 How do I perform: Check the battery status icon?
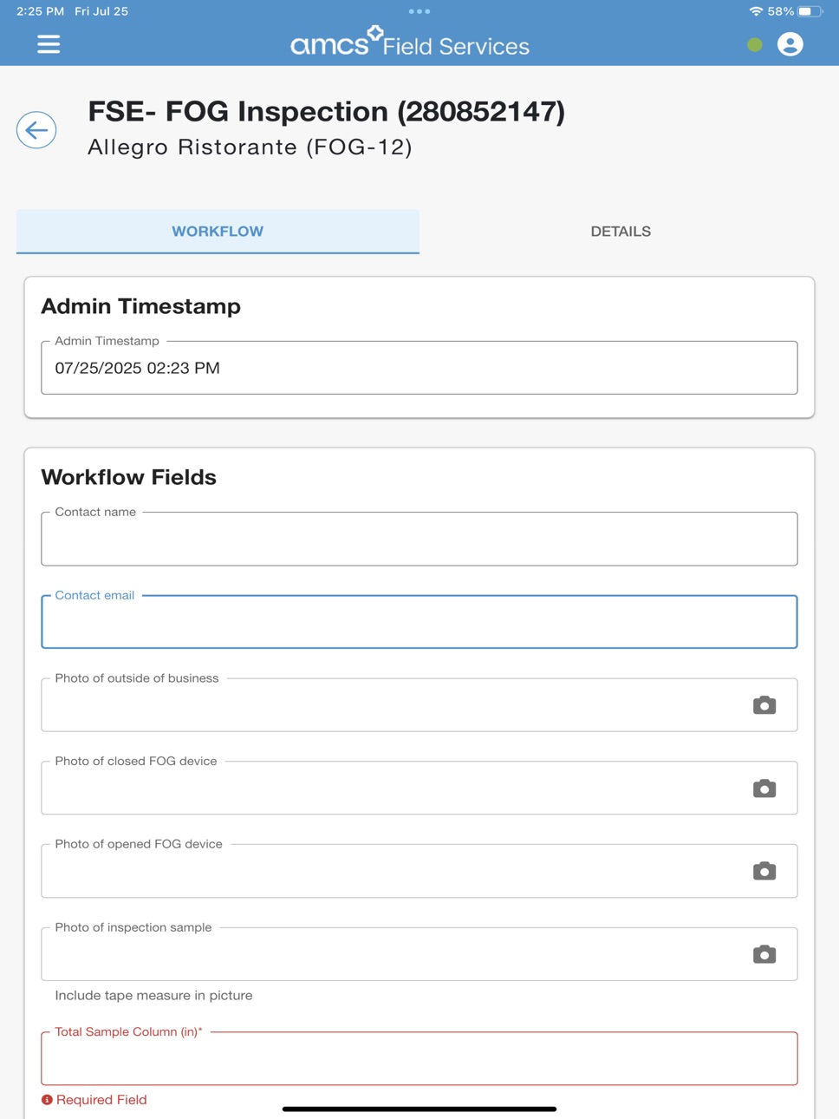[x=810, y=11]
